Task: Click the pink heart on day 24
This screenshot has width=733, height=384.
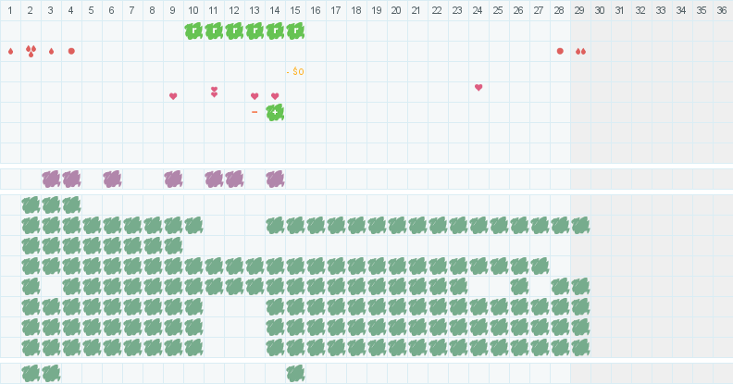Action: tap(478, 87)
